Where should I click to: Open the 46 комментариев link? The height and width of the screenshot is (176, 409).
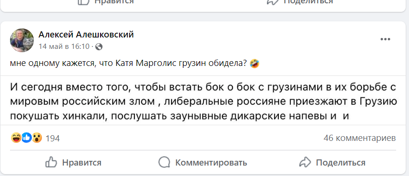[360, 138]
